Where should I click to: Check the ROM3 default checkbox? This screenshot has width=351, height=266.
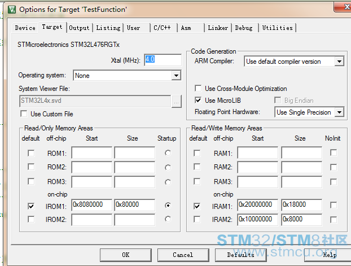31,181
